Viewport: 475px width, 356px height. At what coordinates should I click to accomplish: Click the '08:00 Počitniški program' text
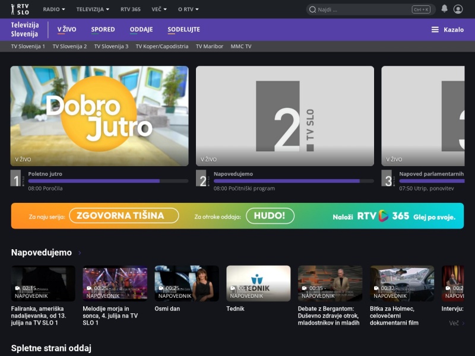coord(244,188)
